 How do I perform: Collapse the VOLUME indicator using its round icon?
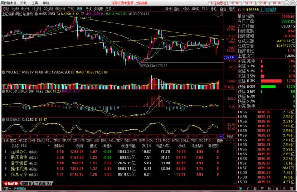4,72
